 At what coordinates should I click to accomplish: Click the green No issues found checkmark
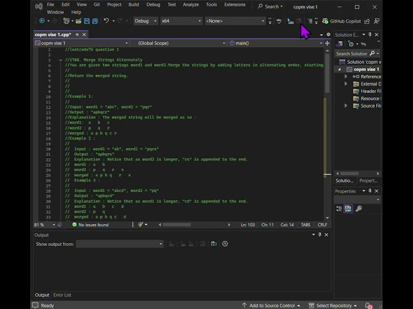click(74, 225)
